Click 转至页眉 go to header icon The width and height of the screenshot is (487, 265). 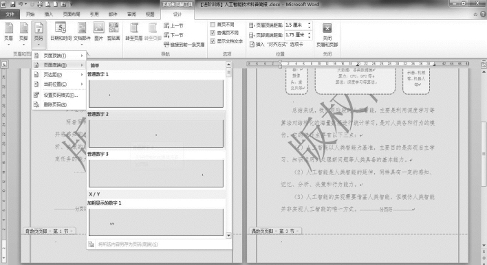(x=134, y=32)
